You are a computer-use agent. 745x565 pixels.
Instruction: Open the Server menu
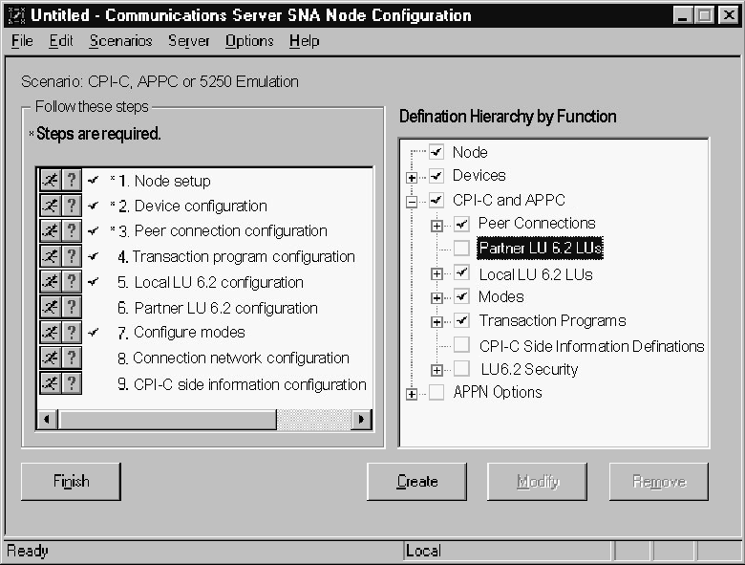pos(188,41)
